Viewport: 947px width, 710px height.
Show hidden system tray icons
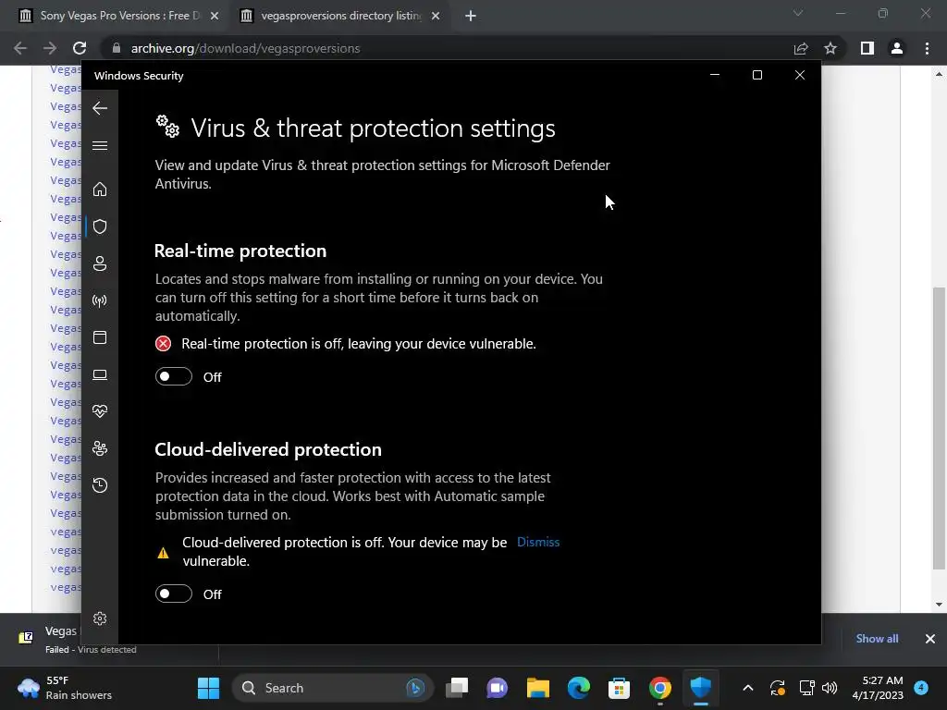[747, 688]
